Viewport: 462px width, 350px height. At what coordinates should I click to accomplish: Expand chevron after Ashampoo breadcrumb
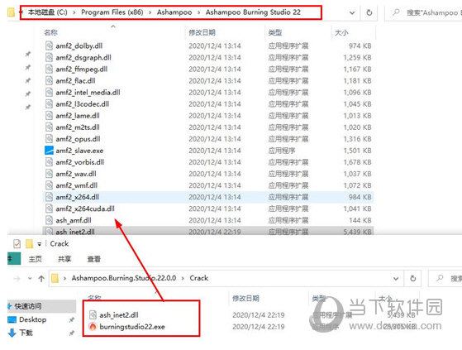tap(199, 12)
